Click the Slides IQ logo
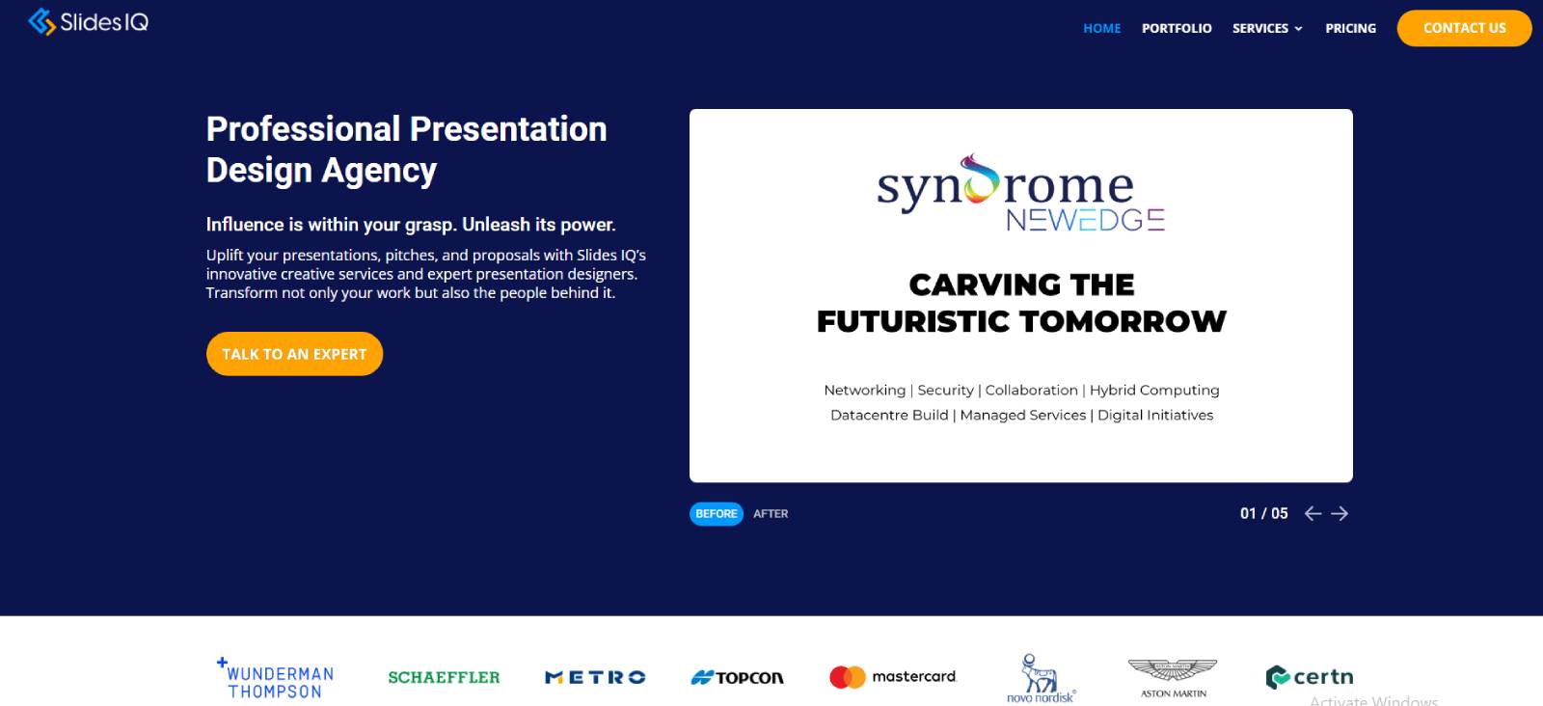The width and height of the screenshot is (1543, 706). pos(89,21)
